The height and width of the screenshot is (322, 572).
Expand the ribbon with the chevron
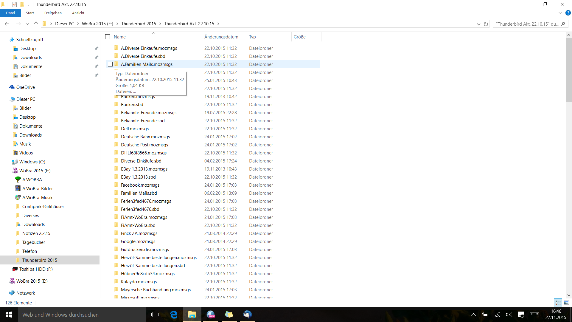click(x=560, y=13)
